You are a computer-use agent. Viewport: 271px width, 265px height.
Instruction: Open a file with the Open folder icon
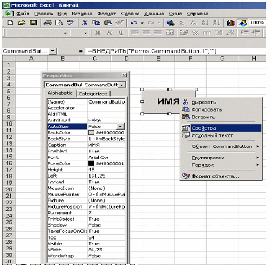pyautogui.click(x=22, y=23)
